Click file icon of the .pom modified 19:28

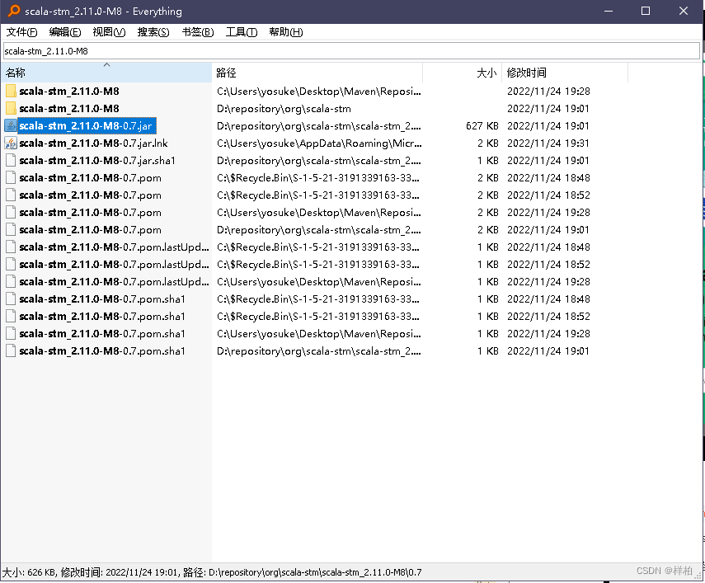(x=11, y=212)
